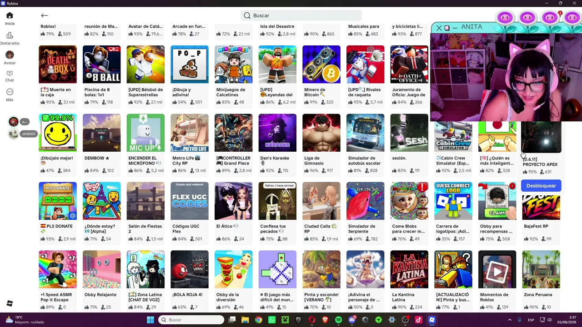The height and width of the screenshot is (327, 582).
Task: Open Minecraft from the taskbar
Action: coord(285,320)
